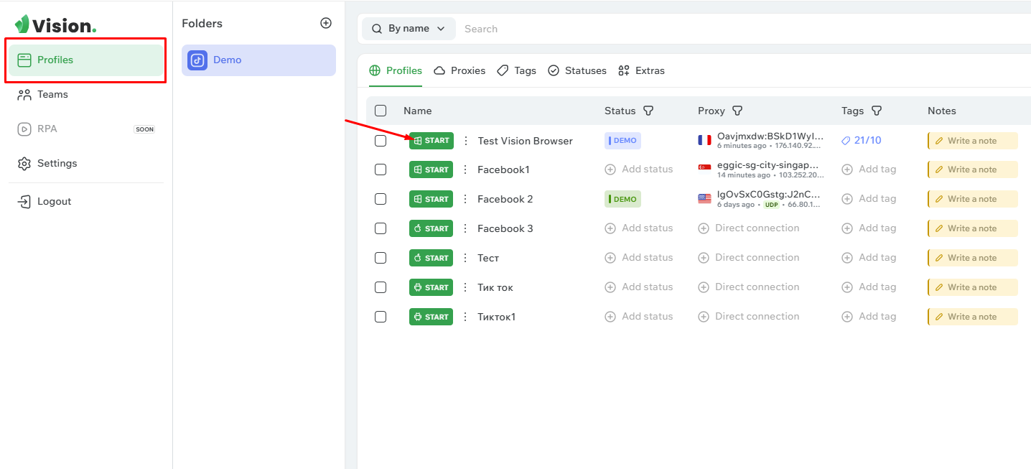Open three-dot menu for Тест

pos(466,258)
